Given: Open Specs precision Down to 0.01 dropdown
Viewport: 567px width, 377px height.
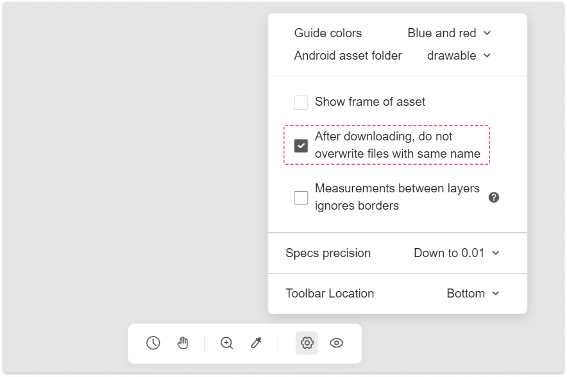Looking at the screenshot, I should pos(457,253).
